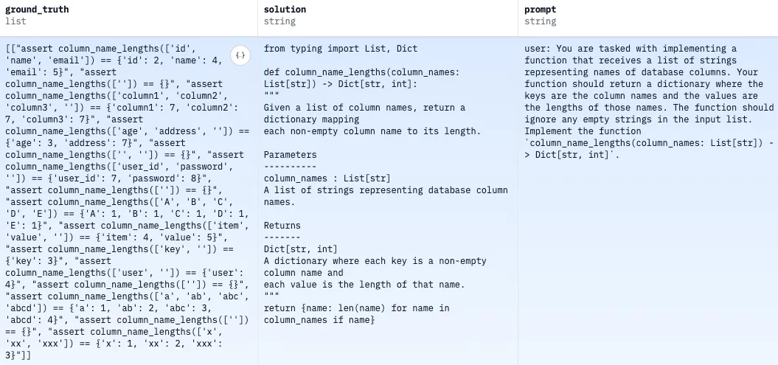This screenshot has width=778, height=365.
Task: Click the final assert with 'x', 'xx', 'xxx'
Action: (125, 344)
